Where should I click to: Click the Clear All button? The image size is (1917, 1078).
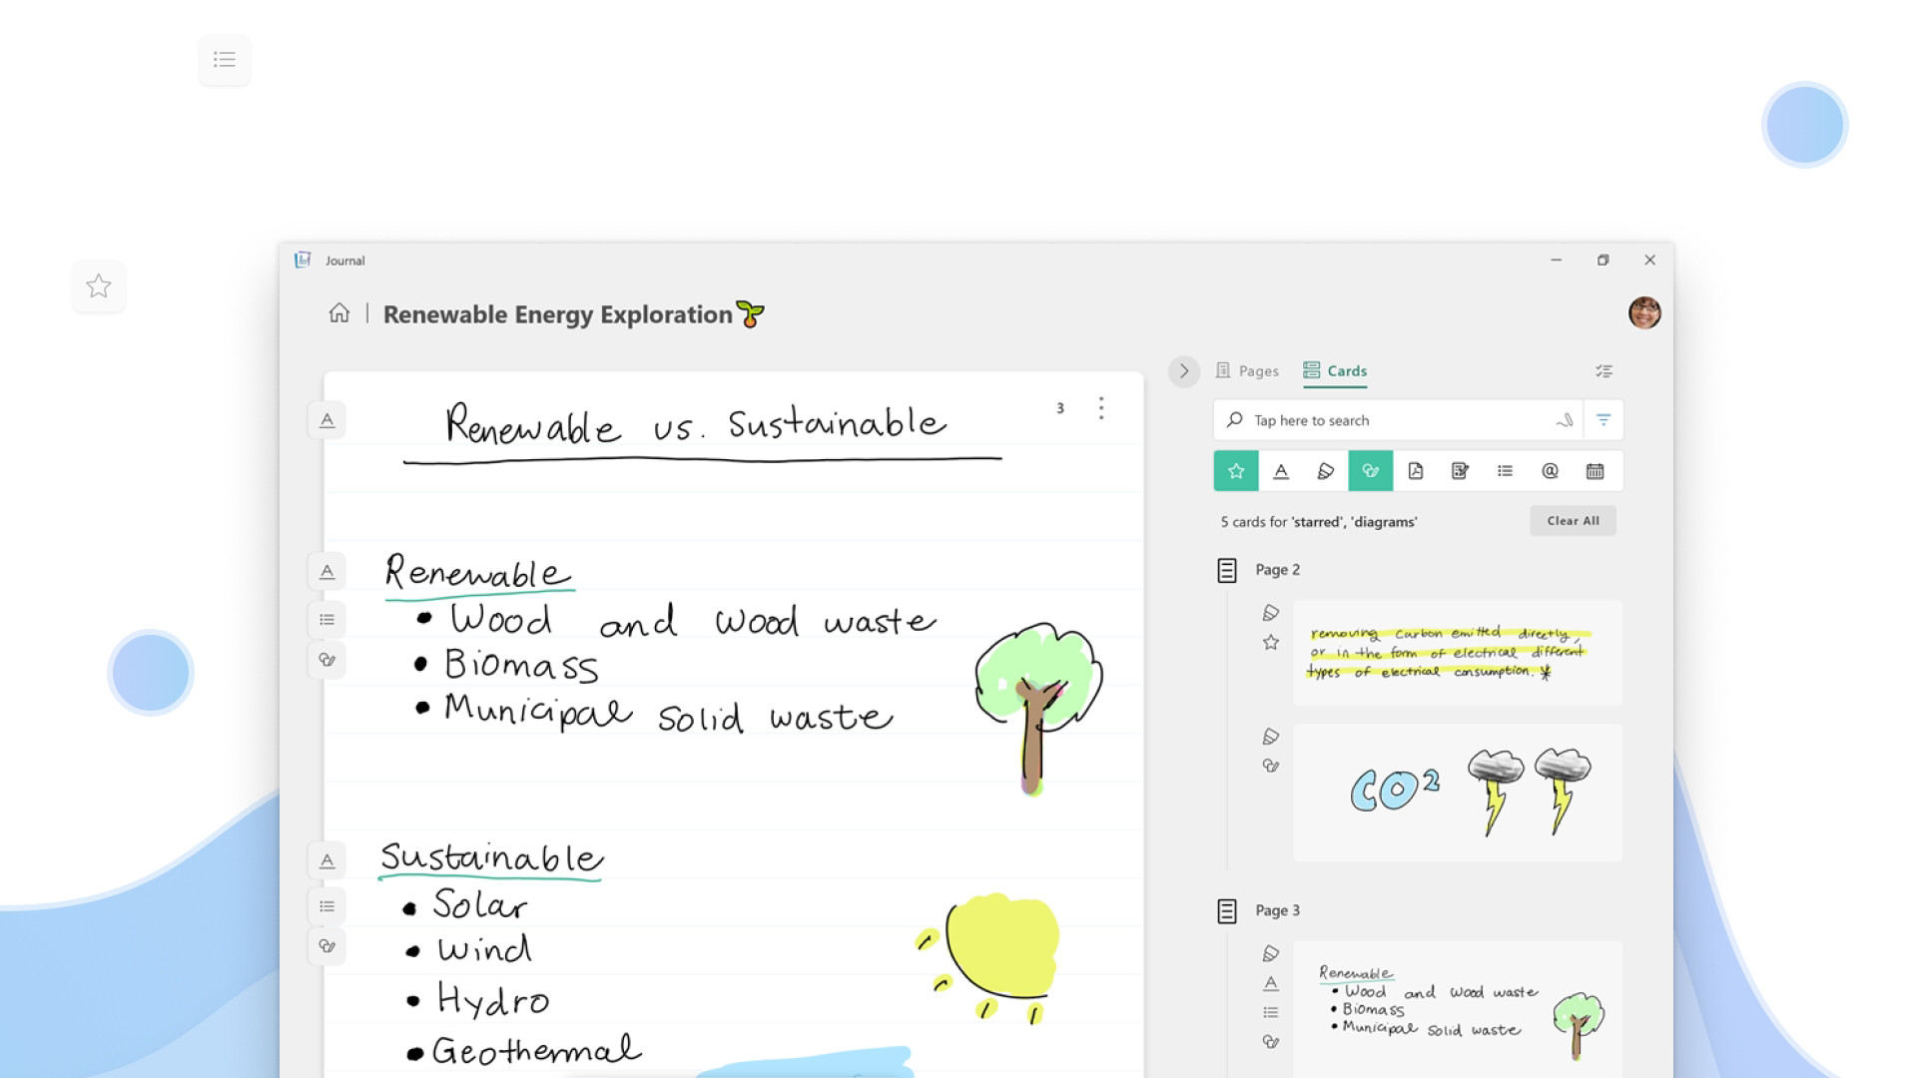pyautogui.click(x=1573, y=521)
